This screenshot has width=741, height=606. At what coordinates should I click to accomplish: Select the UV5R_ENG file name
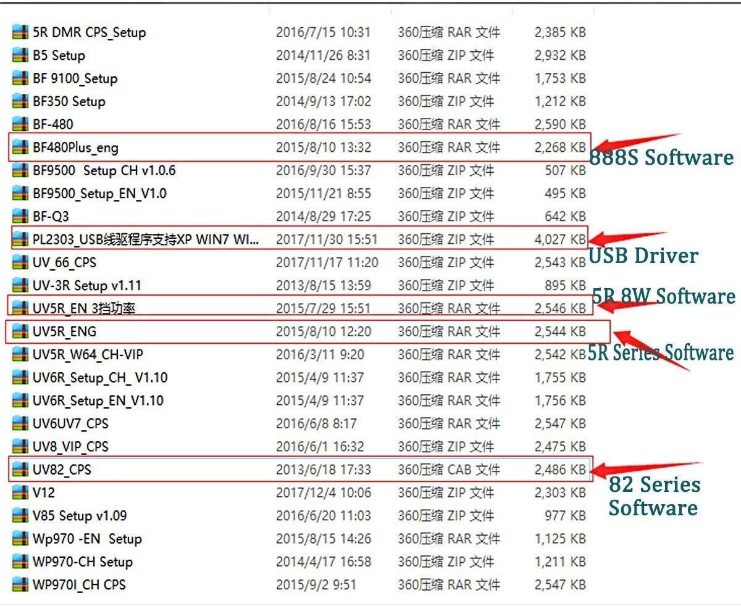[65, 332]
